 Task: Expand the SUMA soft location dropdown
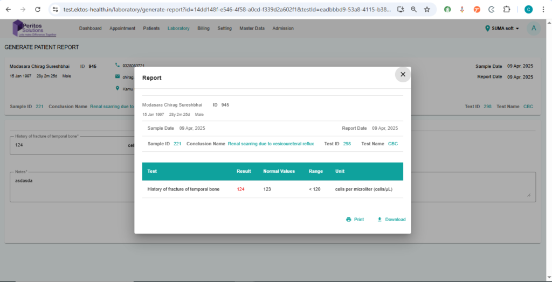tap(502, 29)
